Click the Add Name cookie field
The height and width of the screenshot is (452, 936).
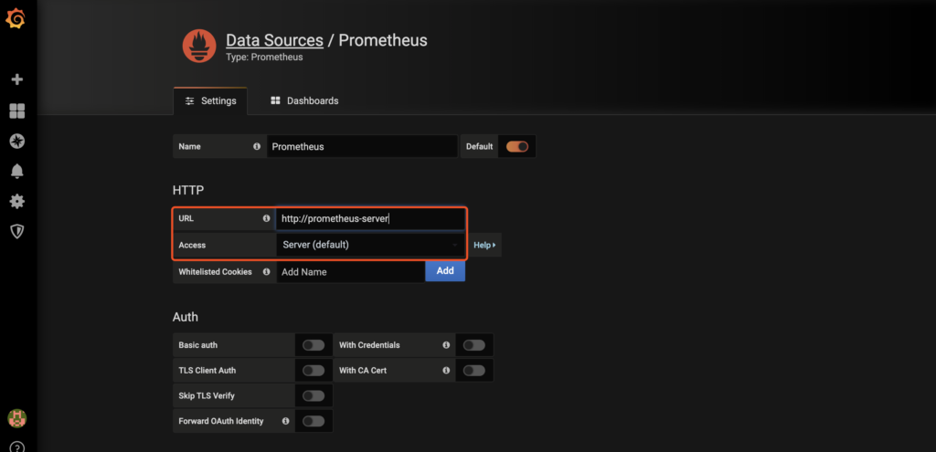pyautogui.click(x=350, y=271)
